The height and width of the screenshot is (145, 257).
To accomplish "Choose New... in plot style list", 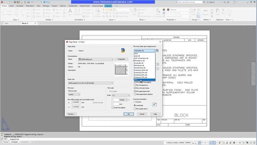I will [145, 80].
